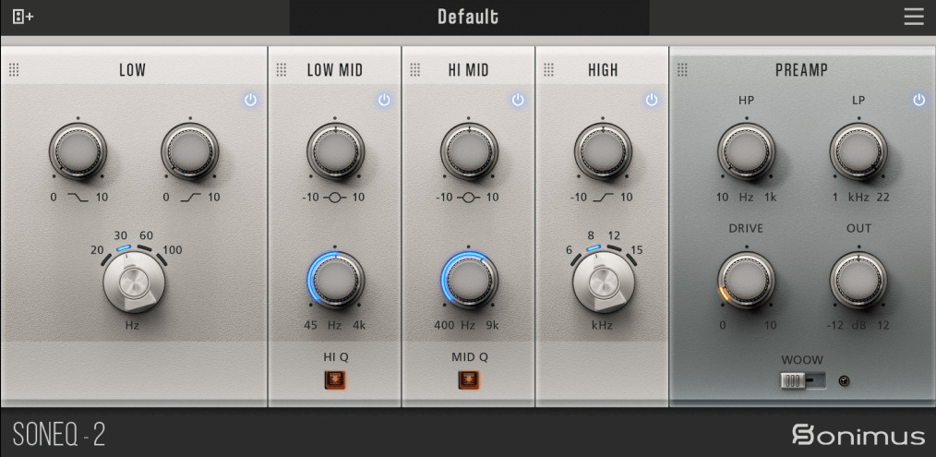Click the MID Q label

(x=469, y=357)
